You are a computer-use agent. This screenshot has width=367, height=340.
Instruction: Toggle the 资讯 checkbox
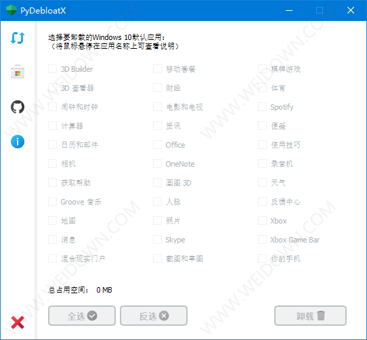(157, 126)
